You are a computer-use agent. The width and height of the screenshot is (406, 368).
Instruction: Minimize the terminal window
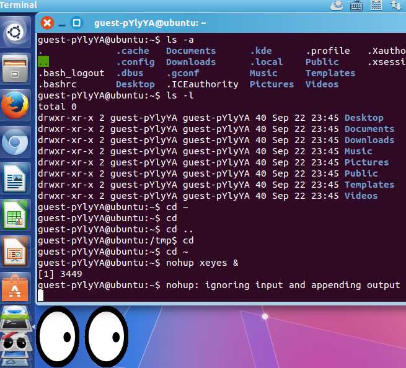pyautogui.click(x=62, y=25)
